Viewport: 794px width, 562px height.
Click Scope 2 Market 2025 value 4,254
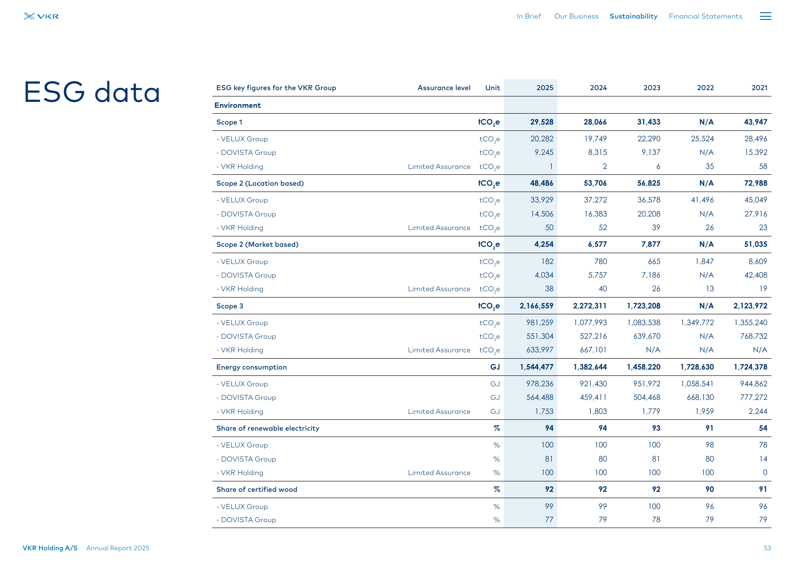point(544,244)
